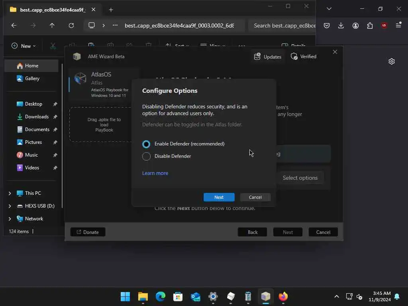Viewport: 408px width, 306px height.
Task: Click the notification bell in taskbar
Action: click(397, 296)
